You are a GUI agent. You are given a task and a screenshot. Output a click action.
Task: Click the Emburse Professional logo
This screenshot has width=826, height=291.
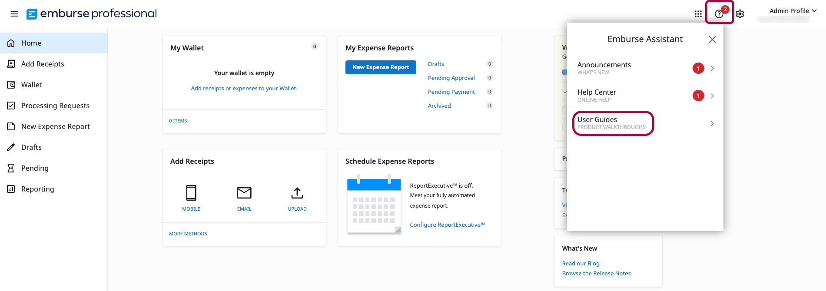coord(92,14)
